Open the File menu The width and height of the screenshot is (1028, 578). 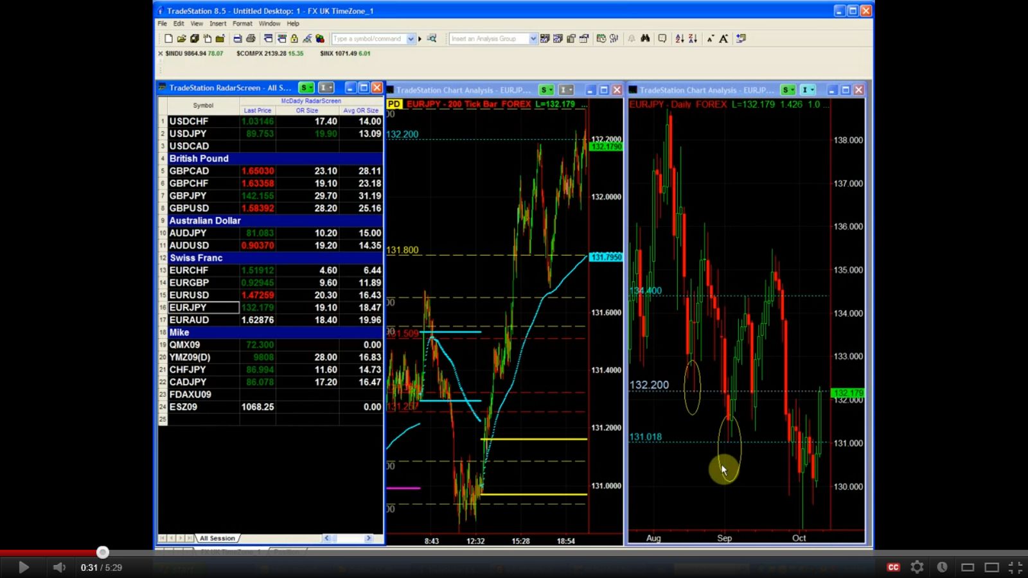point(163,24)
